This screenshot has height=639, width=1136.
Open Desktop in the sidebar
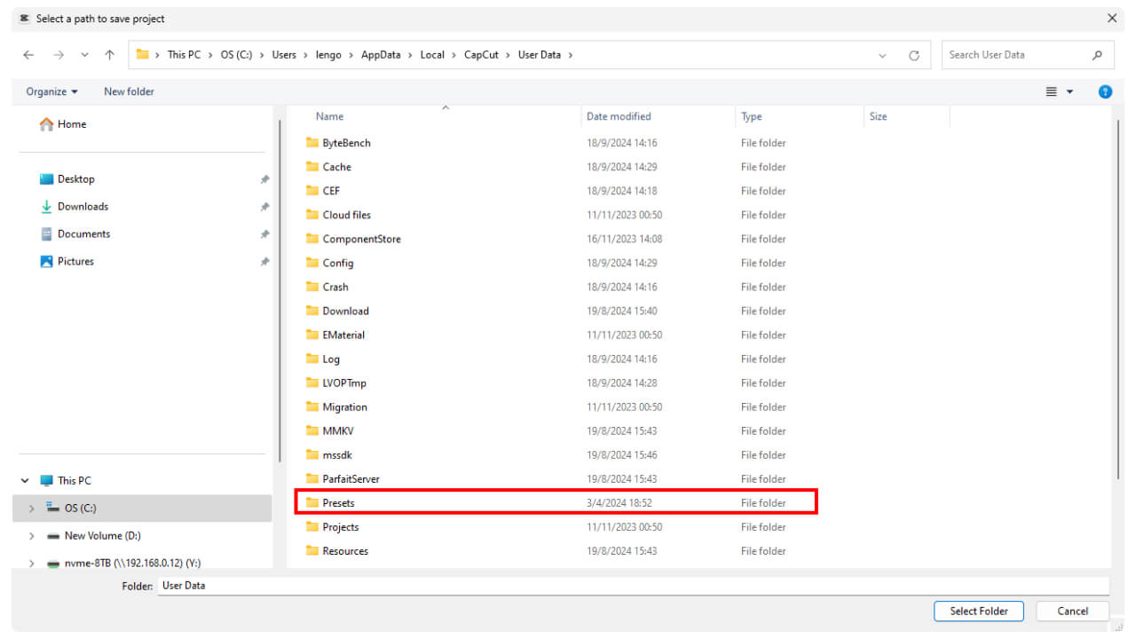[67, 179]
